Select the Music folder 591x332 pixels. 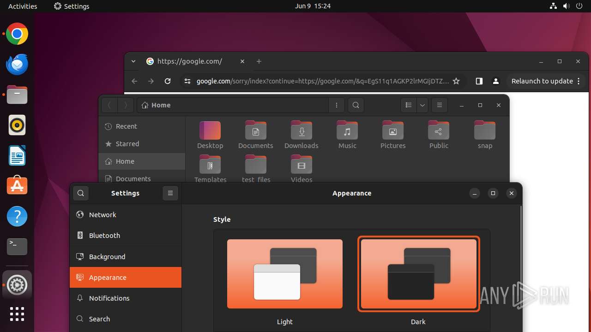[x=347, y=135]
